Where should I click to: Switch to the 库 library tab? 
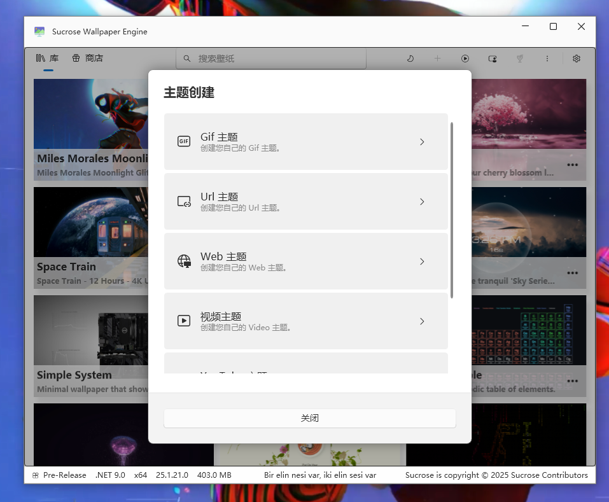point(47,59)
